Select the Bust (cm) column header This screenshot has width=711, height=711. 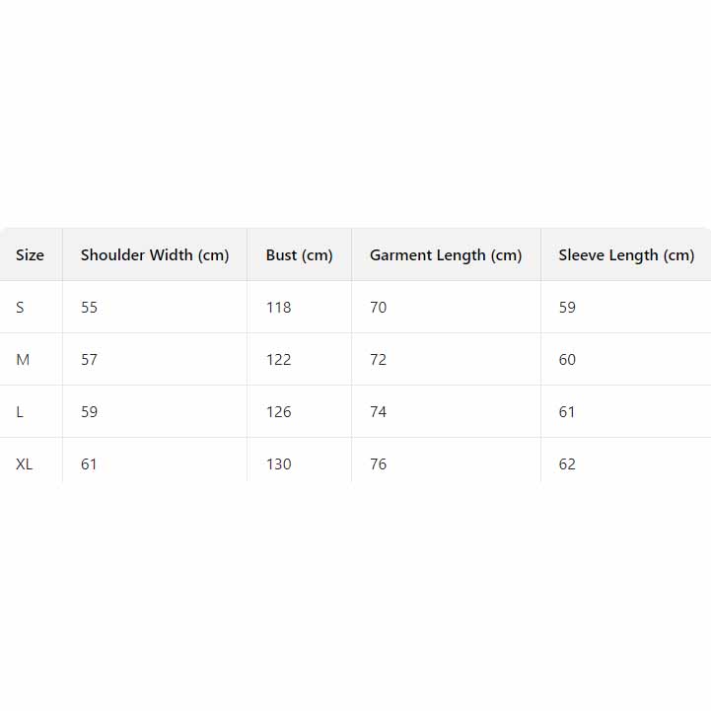[299, 255]
